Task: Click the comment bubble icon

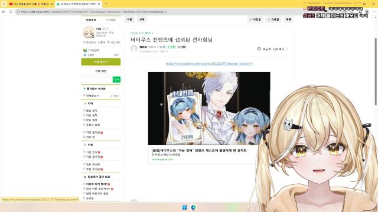Action: tap(259, 49)
